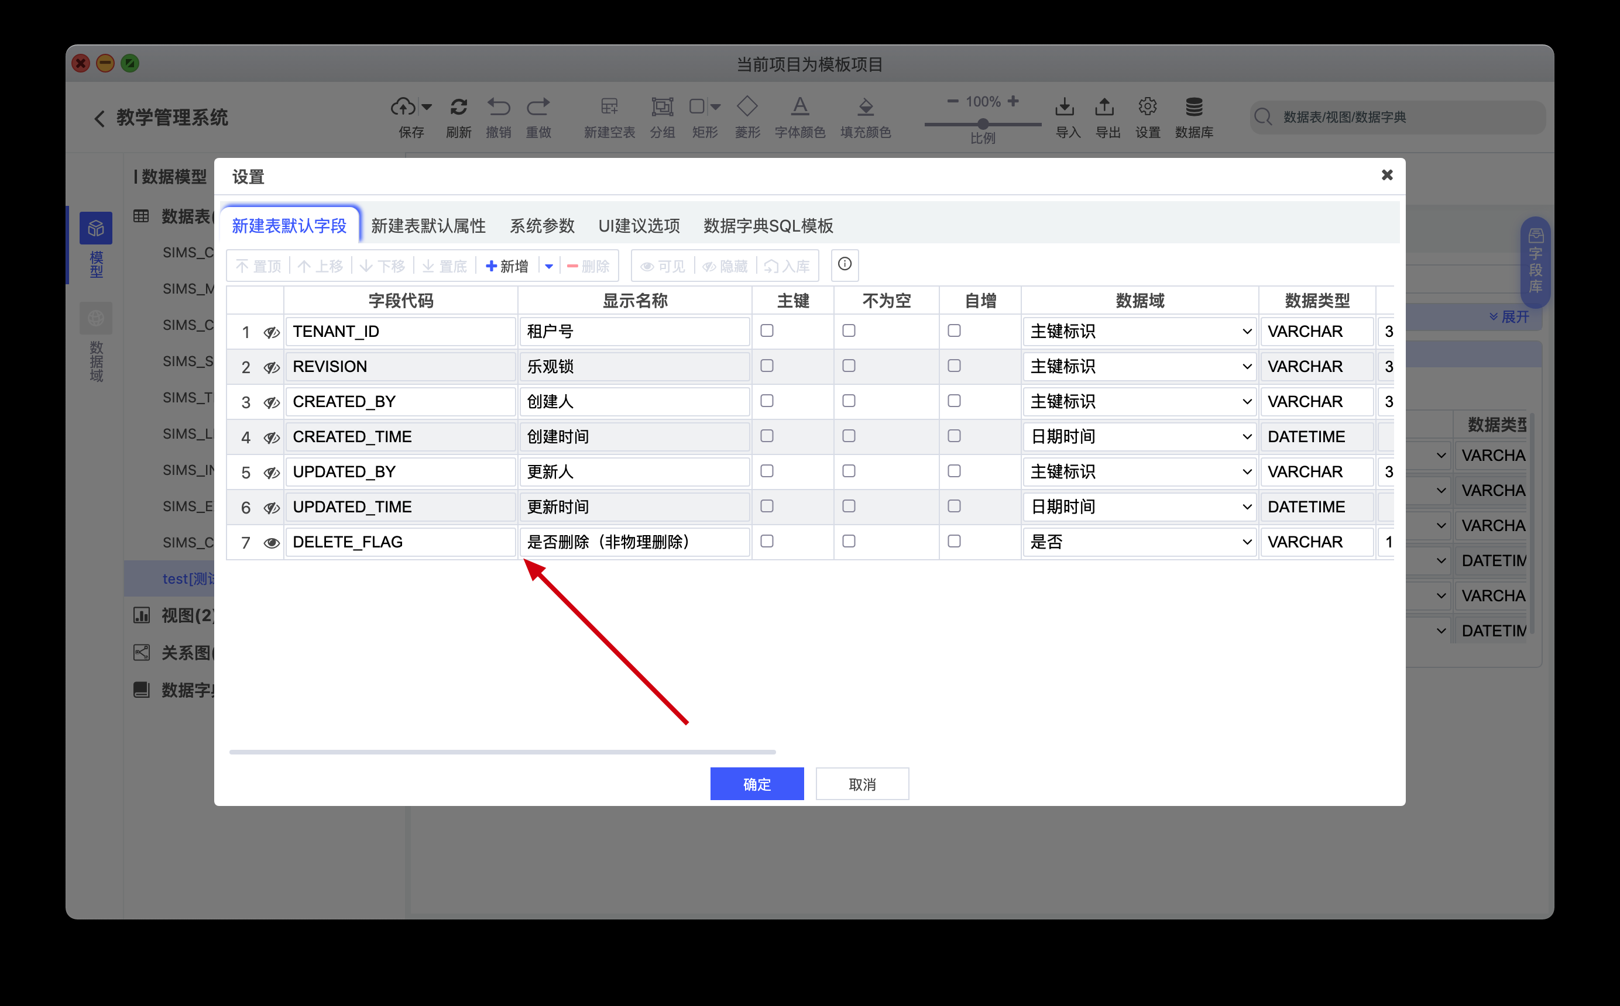Image resolution: width=1620 pixels, height=1006 pixels.
Task: Click the 确定 confirm button
Action: tap(756, 784)
